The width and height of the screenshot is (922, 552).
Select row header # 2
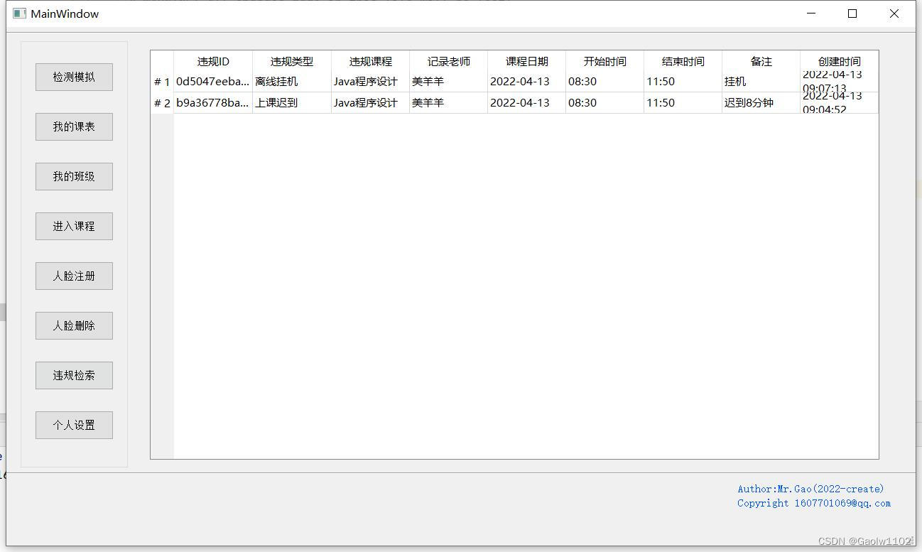[x=162, y=103]
